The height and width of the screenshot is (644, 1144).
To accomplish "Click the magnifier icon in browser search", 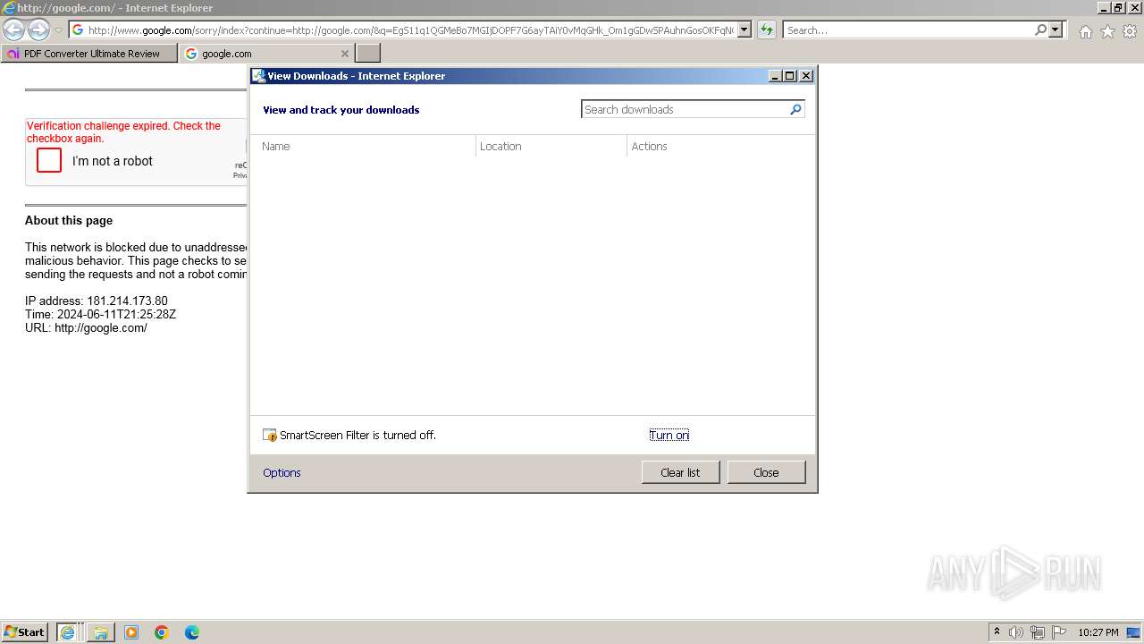I will pyautogui.click(x=1040, y=30).
